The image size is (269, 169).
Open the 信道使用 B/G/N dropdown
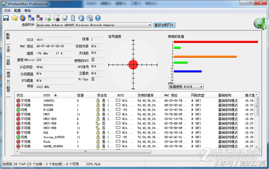point(186,87)
